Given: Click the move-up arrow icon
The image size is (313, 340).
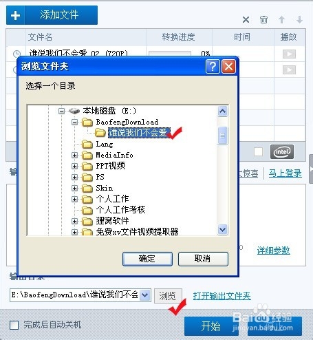Looking at the screenshot, I should (x=281, y=20).
